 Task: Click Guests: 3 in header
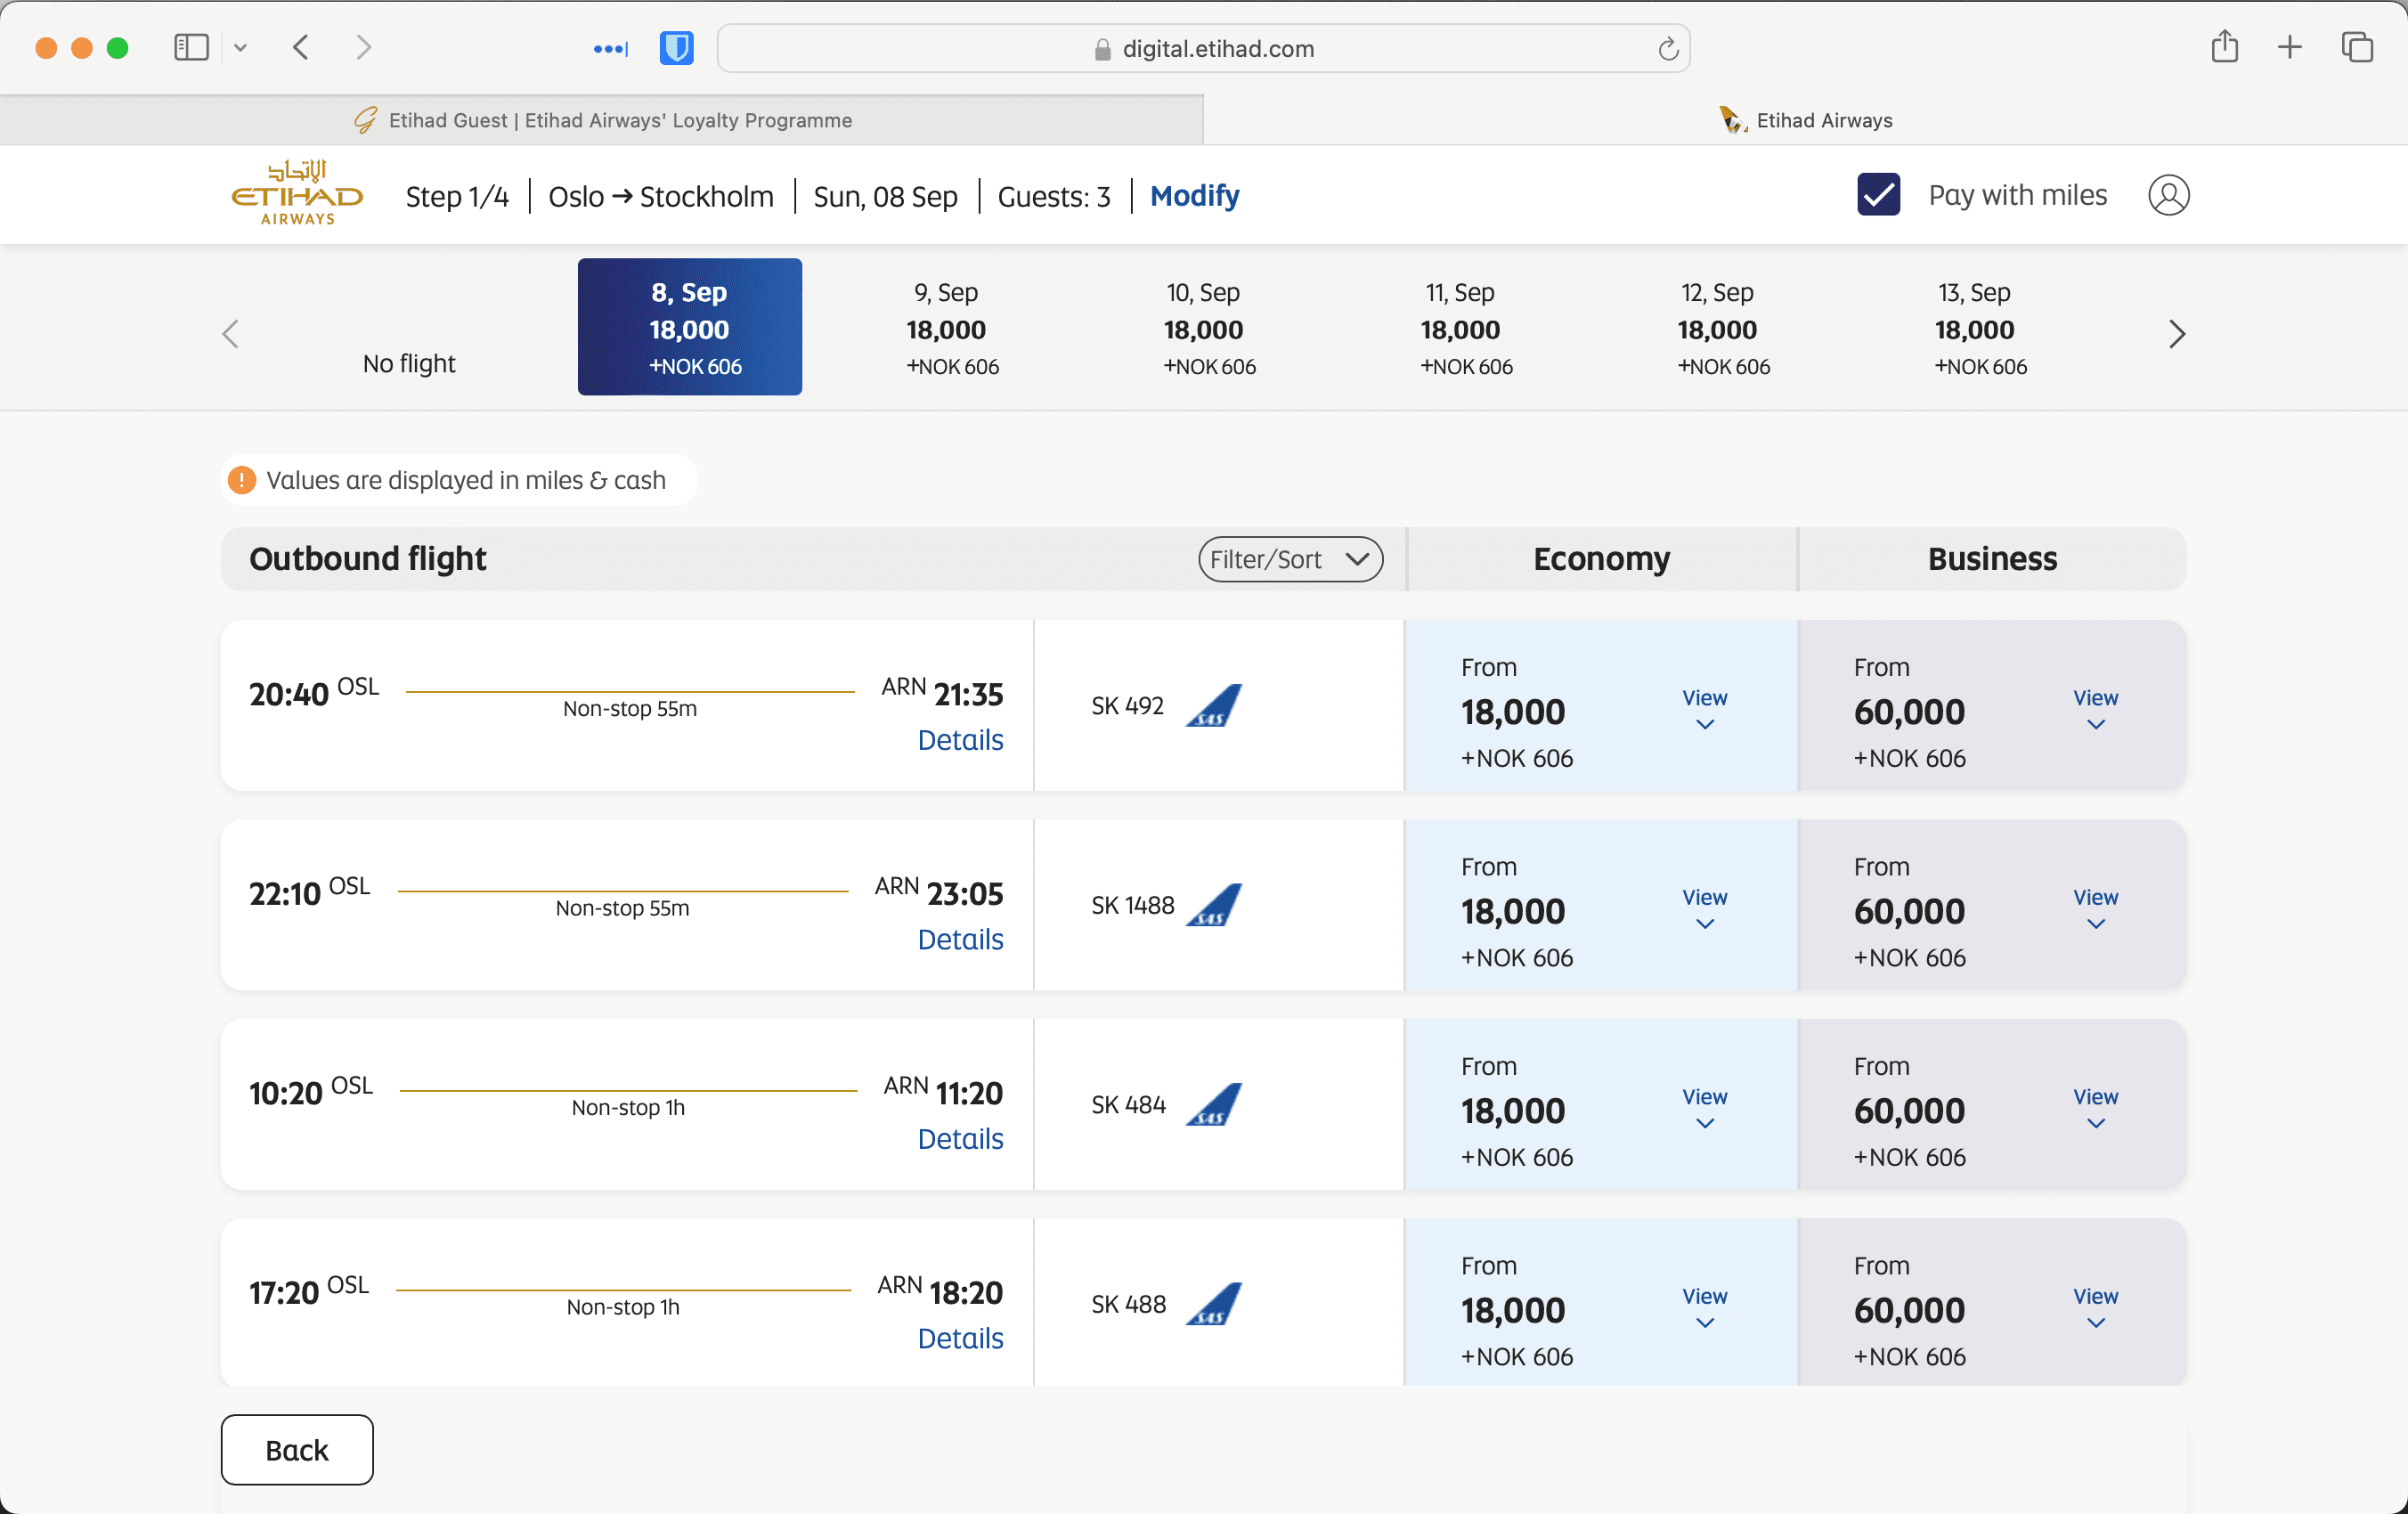coord(1054,196)
